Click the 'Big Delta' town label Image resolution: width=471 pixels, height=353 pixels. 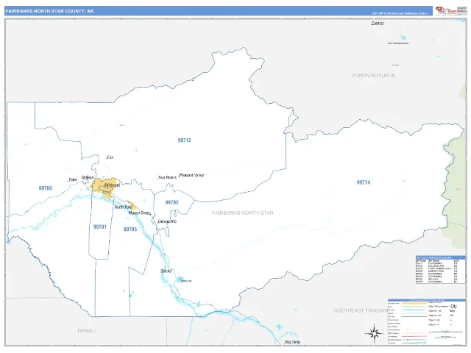[x=292, y=342]
